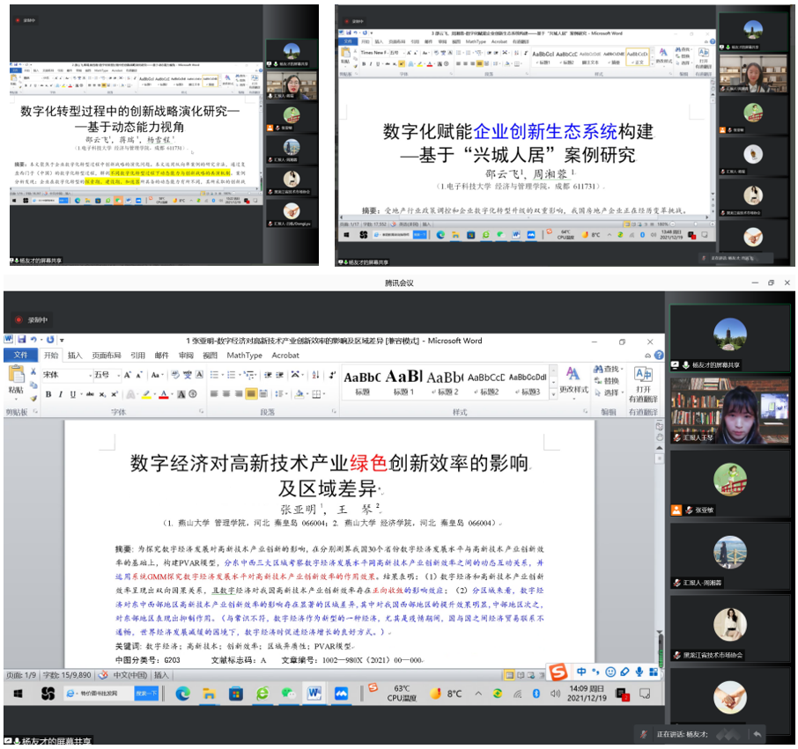Open Microsoft Edge from the large window's taskbar

[x=182, y=694]
